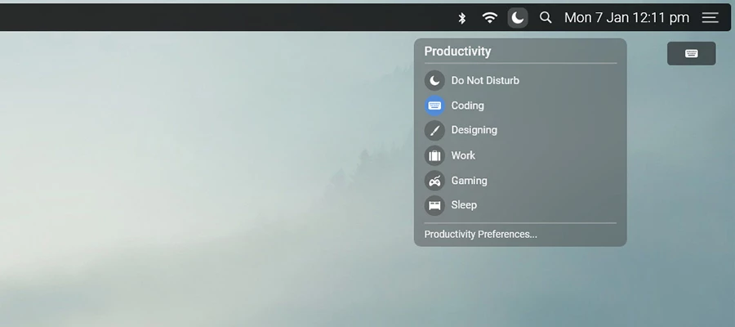Click the moon icon in the top bar
The width and height of the screenshot is (735, 327).
point(518,17)
